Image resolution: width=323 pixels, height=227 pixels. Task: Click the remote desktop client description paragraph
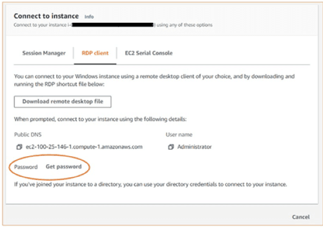pyautogui.click(x=154, y=80)
